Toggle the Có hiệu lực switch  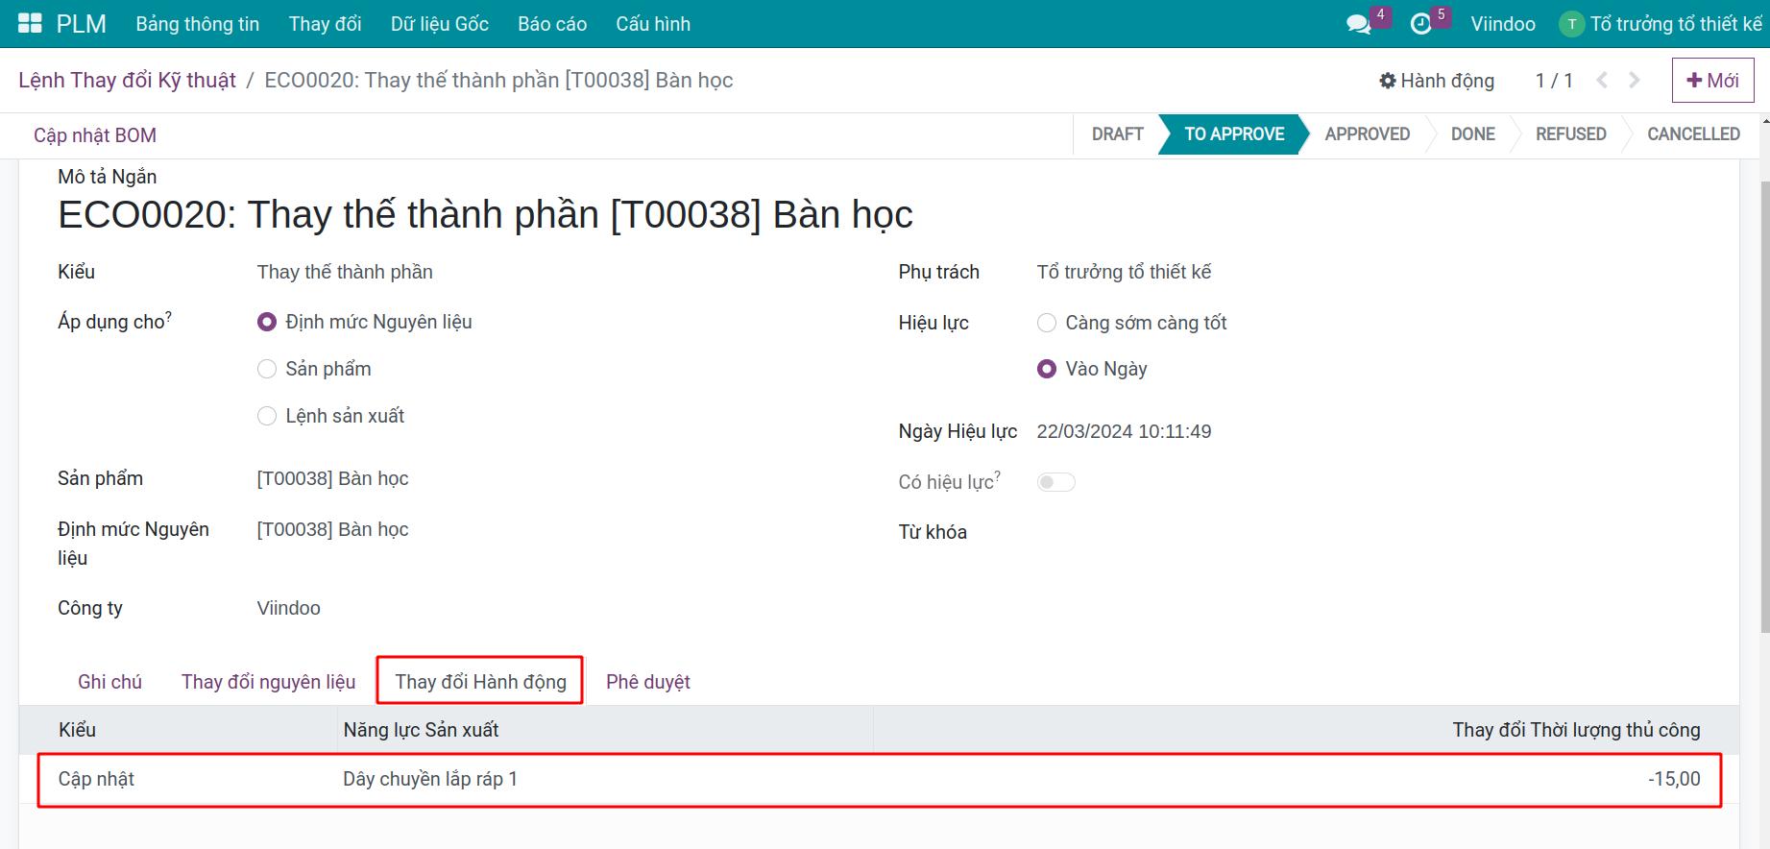[1055, 482]
